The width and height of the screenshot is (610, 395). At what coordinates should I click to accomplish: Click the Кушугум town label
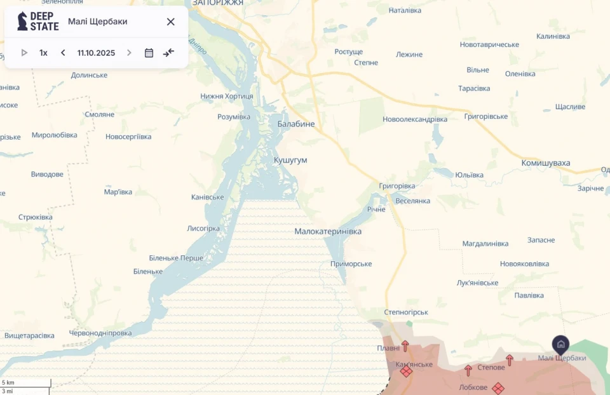[x=290, y=160]
